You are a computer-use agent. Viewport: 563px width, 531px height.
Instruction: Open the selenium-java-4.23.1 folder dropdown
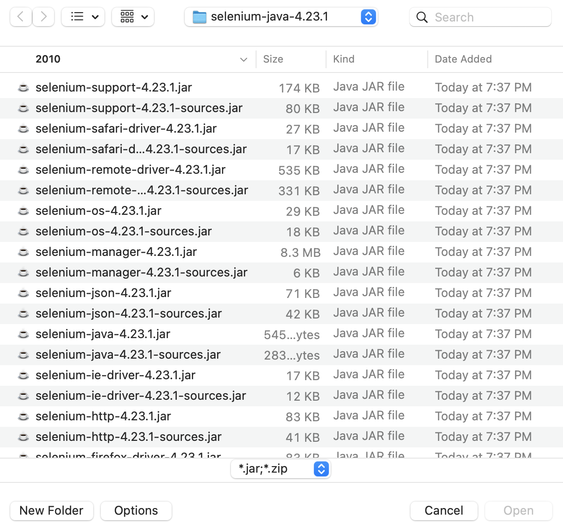(368, 17)
